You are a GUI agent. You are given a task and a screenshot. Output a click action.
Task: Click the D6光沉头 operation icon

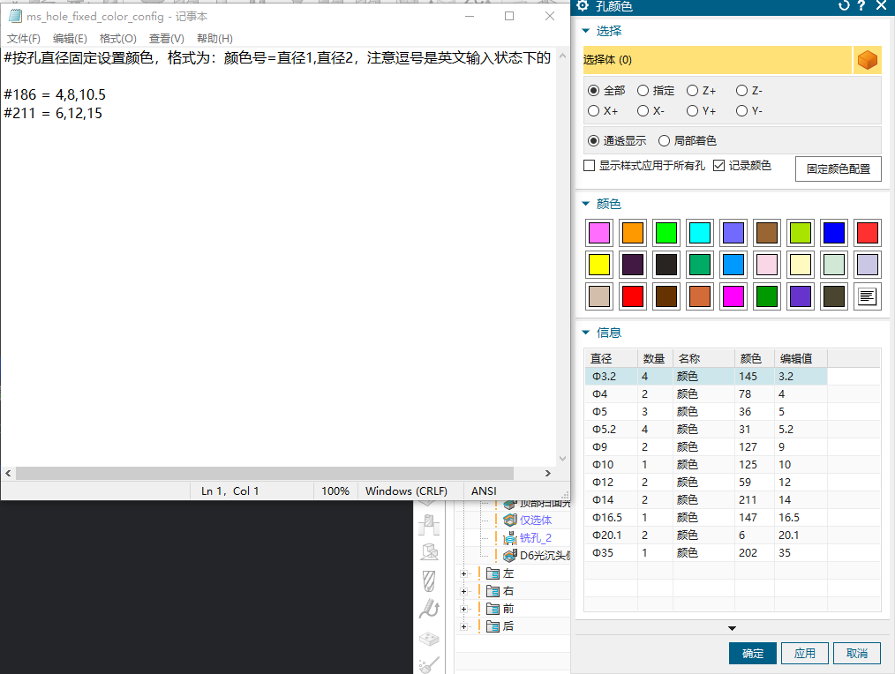(509, 555)
